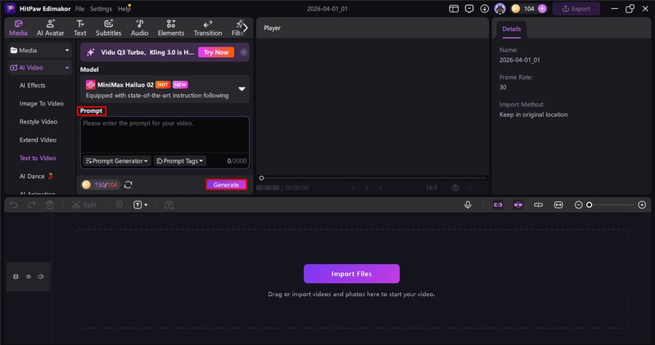
Task: Expand the Media folder dropdown
Action: 39,51
